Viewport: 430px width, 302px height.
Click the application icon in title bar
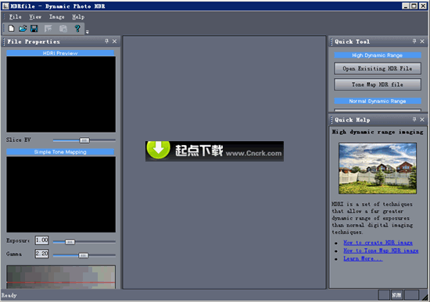[5, 6]
